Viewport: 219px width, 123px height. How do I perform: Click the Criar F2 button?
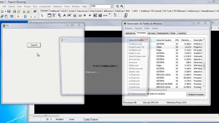(34, 45)
